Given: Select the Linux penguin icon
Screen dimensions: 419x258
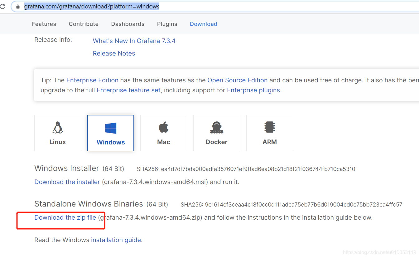Looking at the screenshot, I should (58, 127).
